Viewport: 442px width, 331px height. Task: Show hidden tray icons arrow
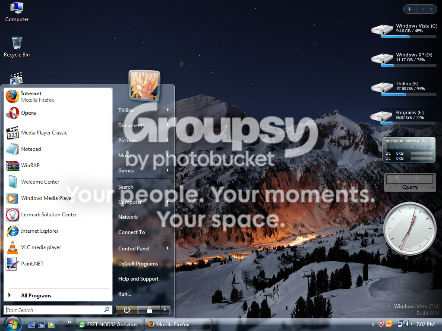(373, 325)
